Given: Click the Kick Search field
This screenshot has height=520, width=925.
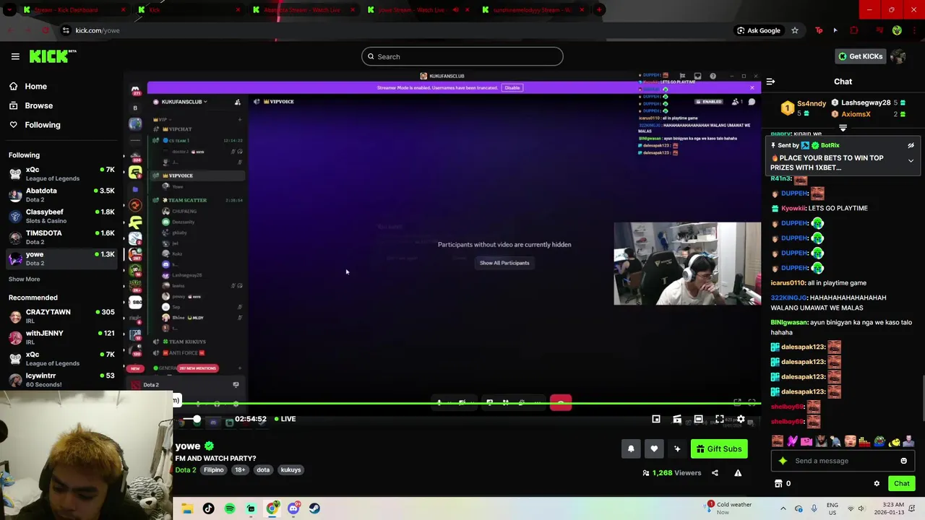Looking at the screenshot, I should [x=462, y=56].
